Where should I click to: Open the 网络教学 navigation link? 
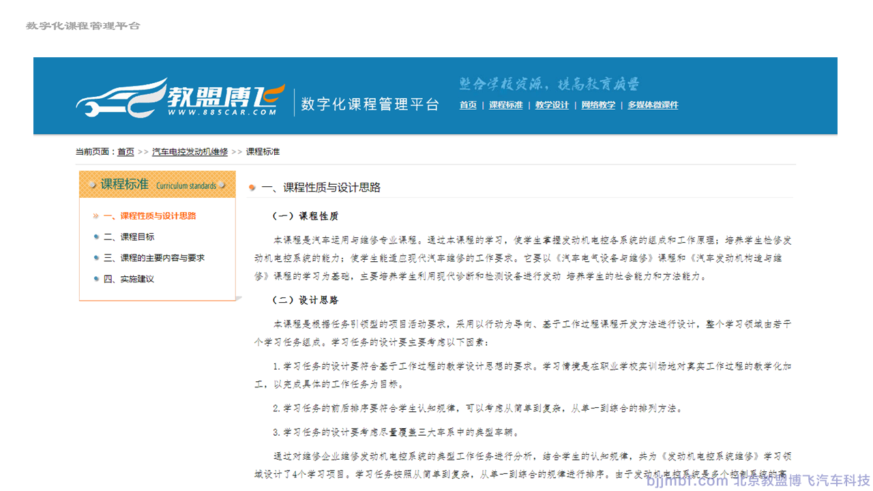coord(598,105)
